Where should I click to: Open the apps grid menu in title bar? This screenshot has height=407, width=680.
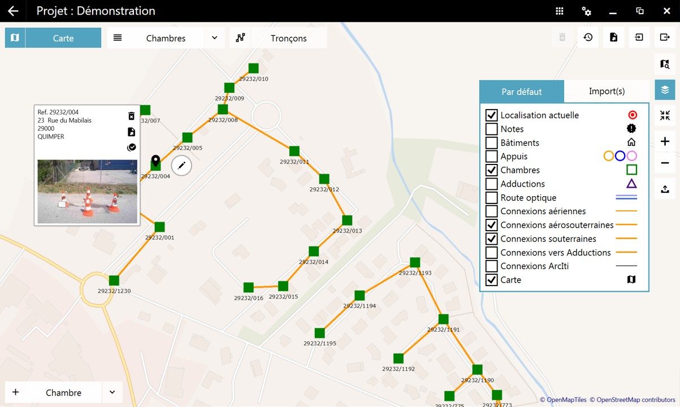tap(560, 11)
